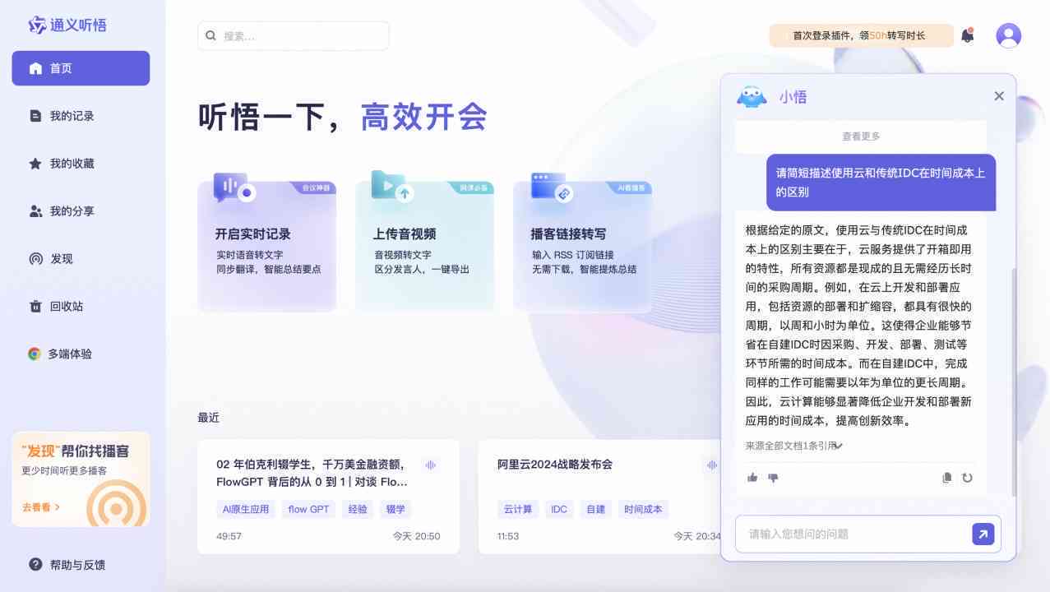The width and height of the screenshot is (1050, 592).
Task: Open the FlowGPT podcast recent record
Action: (x=328, y=497)
